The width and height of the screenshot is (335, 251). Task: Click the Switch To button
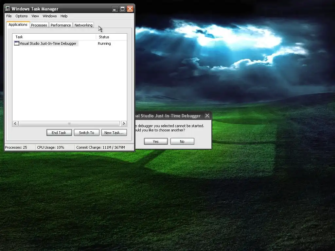[x=86, y=133]
